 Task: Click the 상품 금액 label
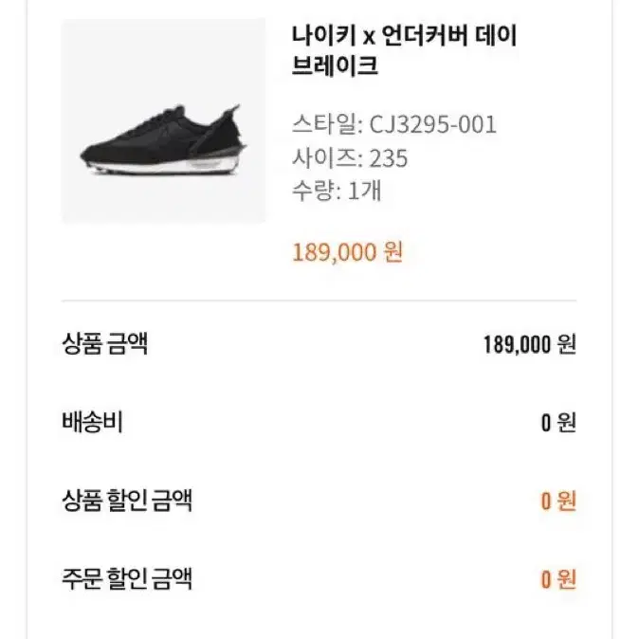point(104,344)
